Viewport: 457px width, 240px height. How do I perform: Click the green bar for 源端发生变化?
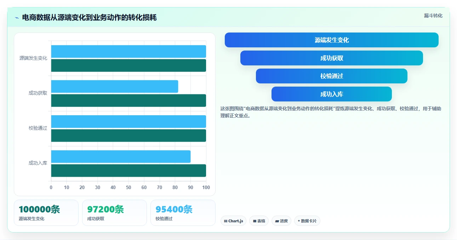pos(128,65)
